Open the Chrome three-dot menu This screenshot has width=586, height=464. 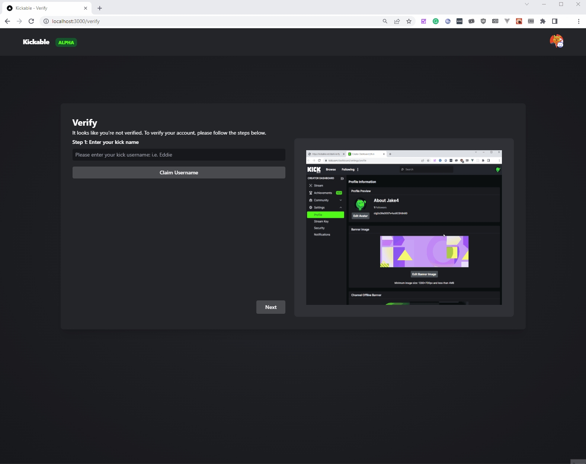click(579, 21)
